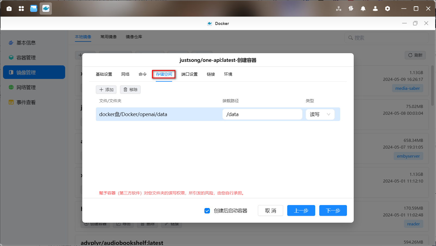Open the user account icon

[375, 9]
